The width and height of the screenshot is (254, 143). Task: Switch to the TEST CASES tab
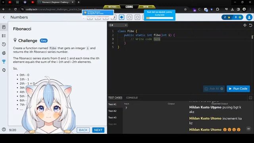(115, 98)
